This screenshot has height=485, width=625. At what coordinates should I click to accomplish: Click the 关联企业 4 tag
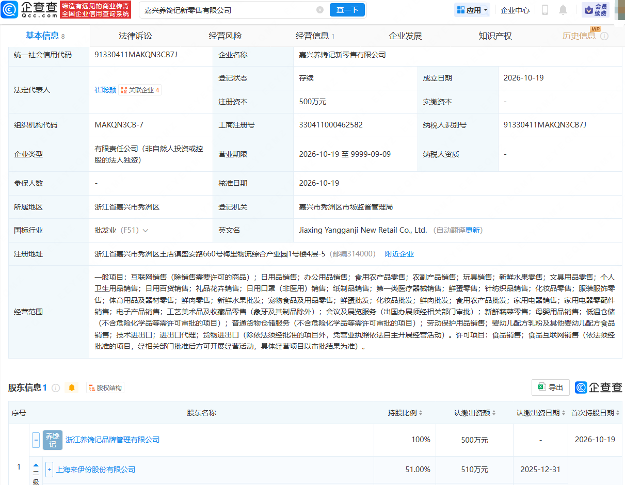pos(140,90)
